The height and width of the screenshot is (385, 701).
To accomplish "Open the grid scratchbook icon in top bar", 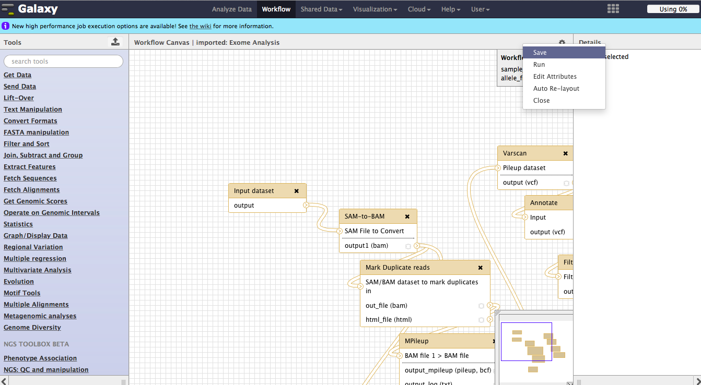I will pyautogui.click(x=613, y=9).
